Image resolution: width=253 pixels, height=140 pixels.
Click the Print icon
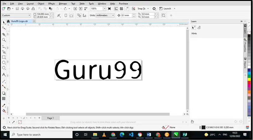[33, 9]
